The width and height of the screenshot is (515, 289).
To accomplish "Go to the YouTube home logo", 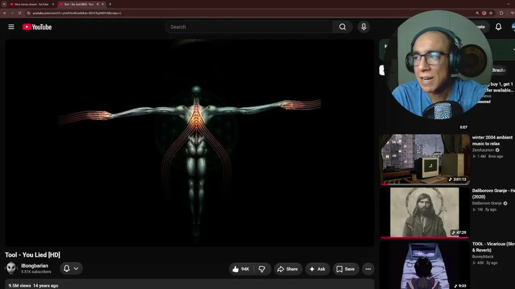I will [x=37, y=27].
